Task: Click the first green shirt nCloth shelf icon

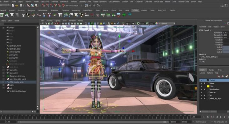Action: [x=2, y=15]
